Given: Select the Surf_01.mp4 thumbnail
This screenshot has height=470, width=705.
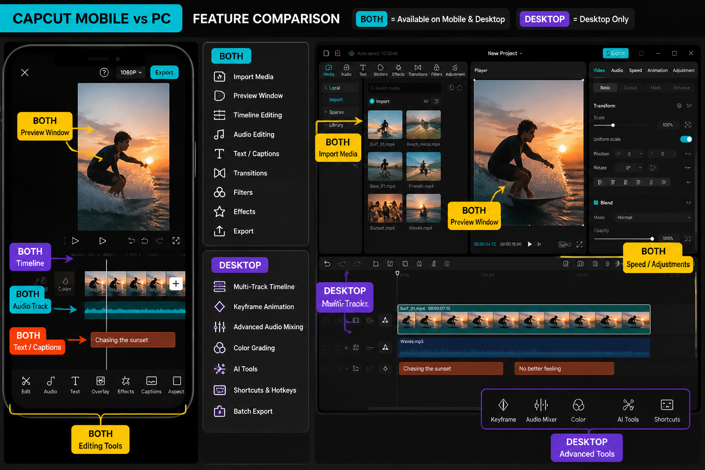Looking at the screenshot, I should point(385,124).
